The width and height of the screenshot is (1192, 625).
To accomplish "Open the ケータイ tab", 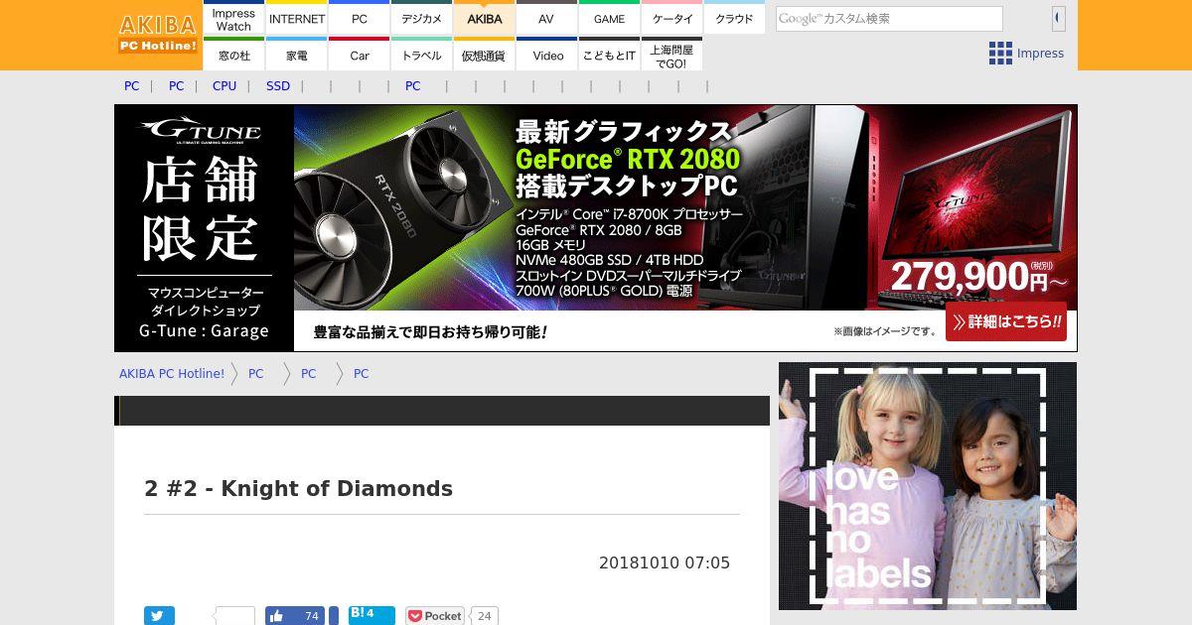I will pos(671,19).
